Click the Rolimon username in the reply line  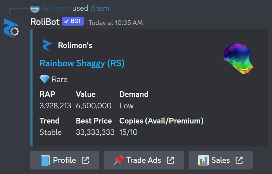click(56, 8)
